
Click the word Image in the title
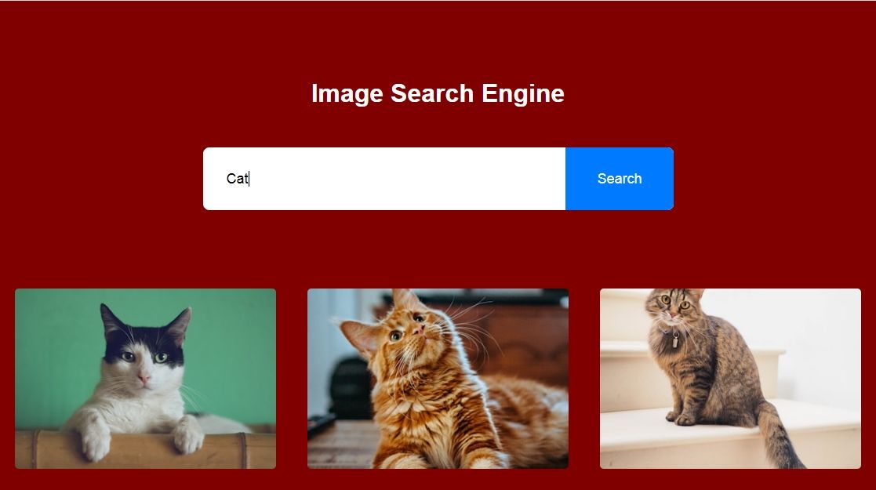347,93
